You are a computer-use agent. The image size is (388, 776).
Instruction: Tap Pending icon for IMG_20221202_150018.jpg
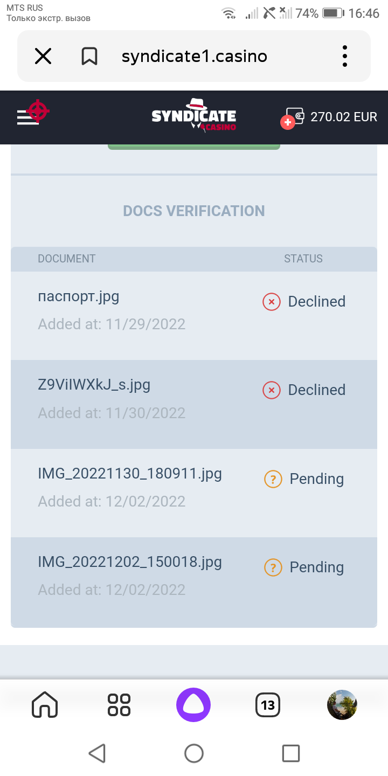coord(273,567)
